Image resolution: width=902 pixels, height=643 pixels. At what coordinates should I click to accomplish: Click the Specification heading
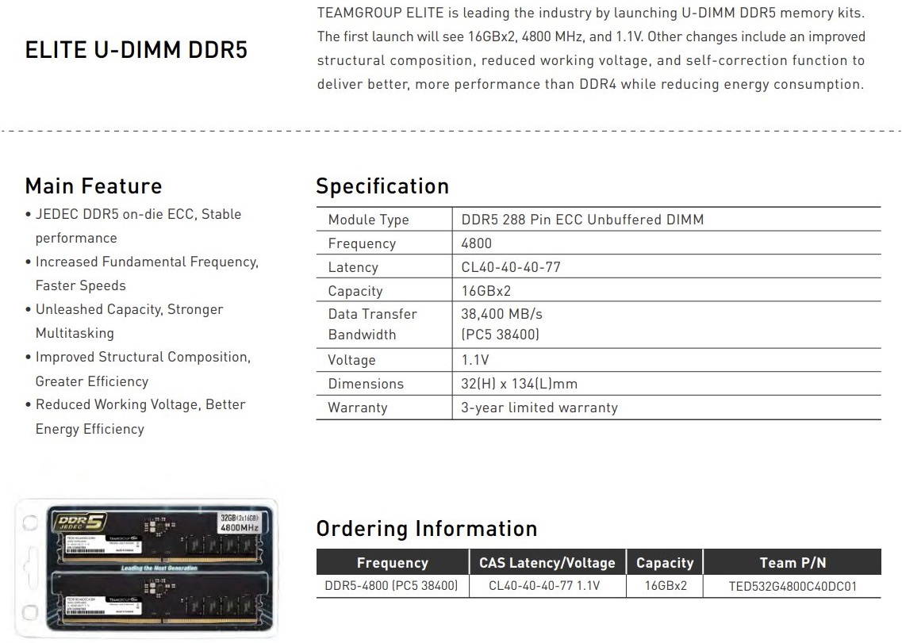coord(382,186)
